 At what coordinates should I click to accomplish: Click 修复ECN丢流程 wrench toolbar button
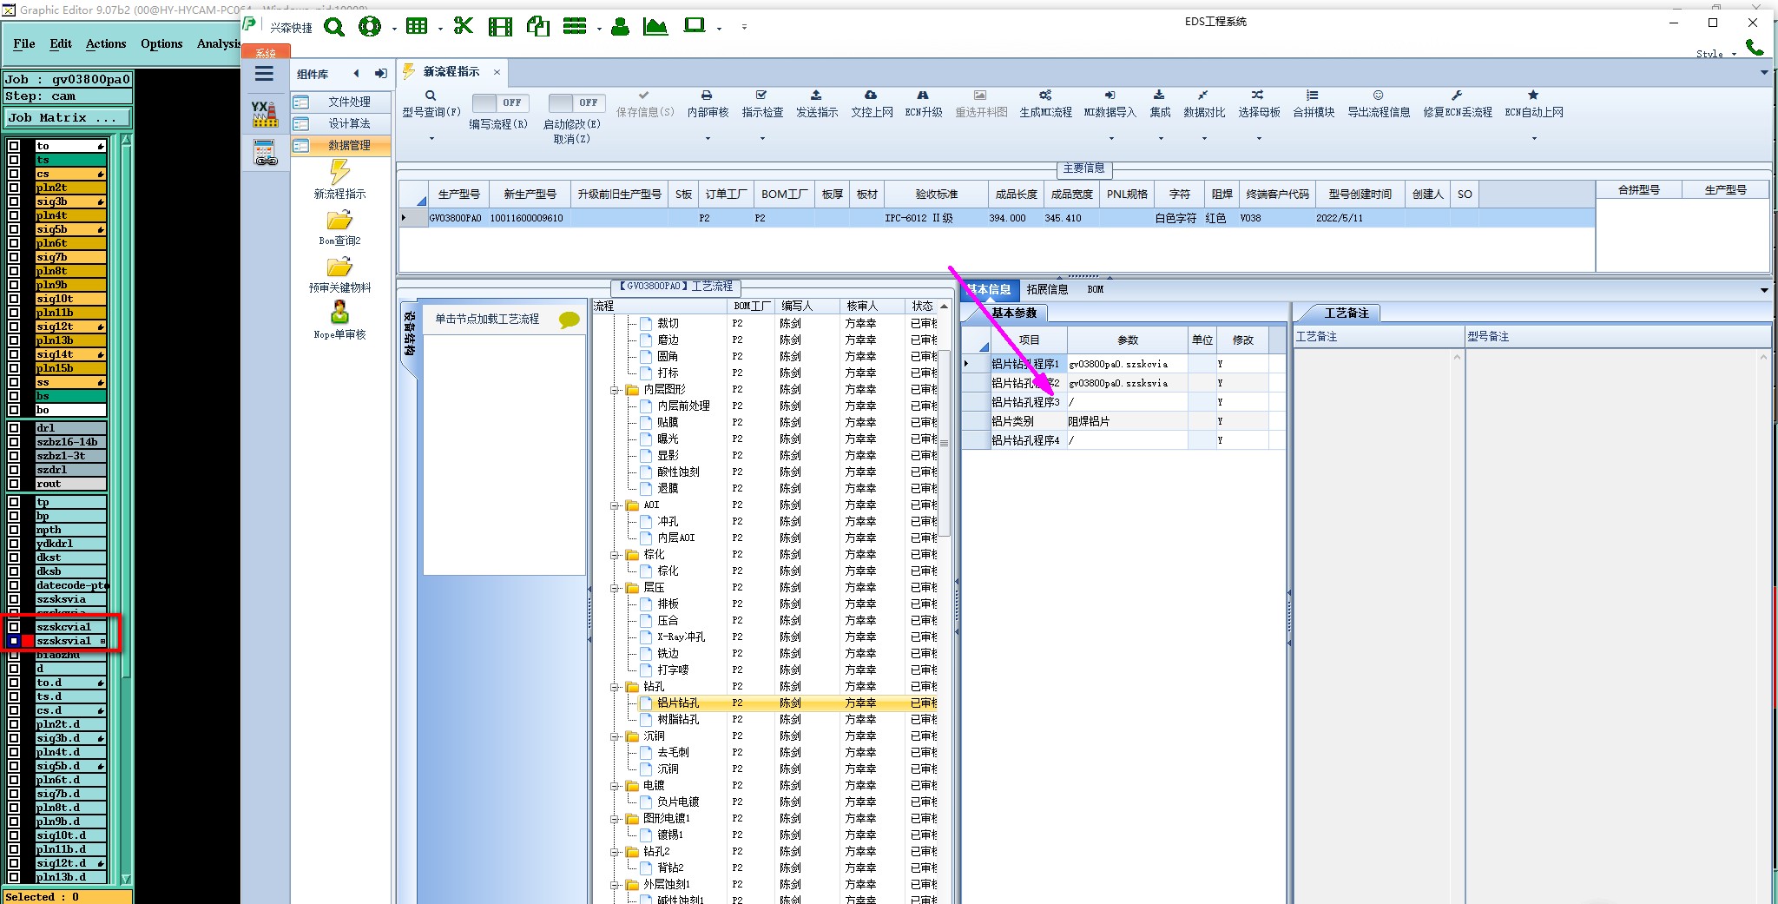pos(1458,103)
